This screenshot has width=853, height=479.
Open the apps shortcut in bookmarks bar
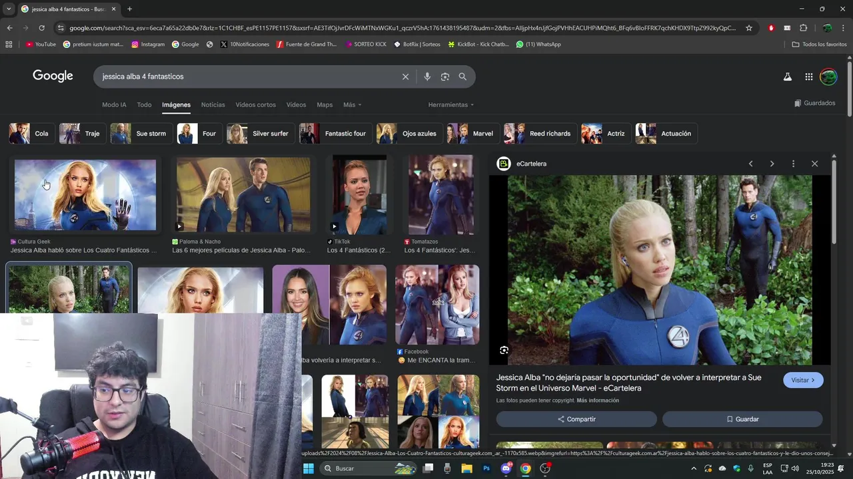pyautogui.click(x=9, y=45)
